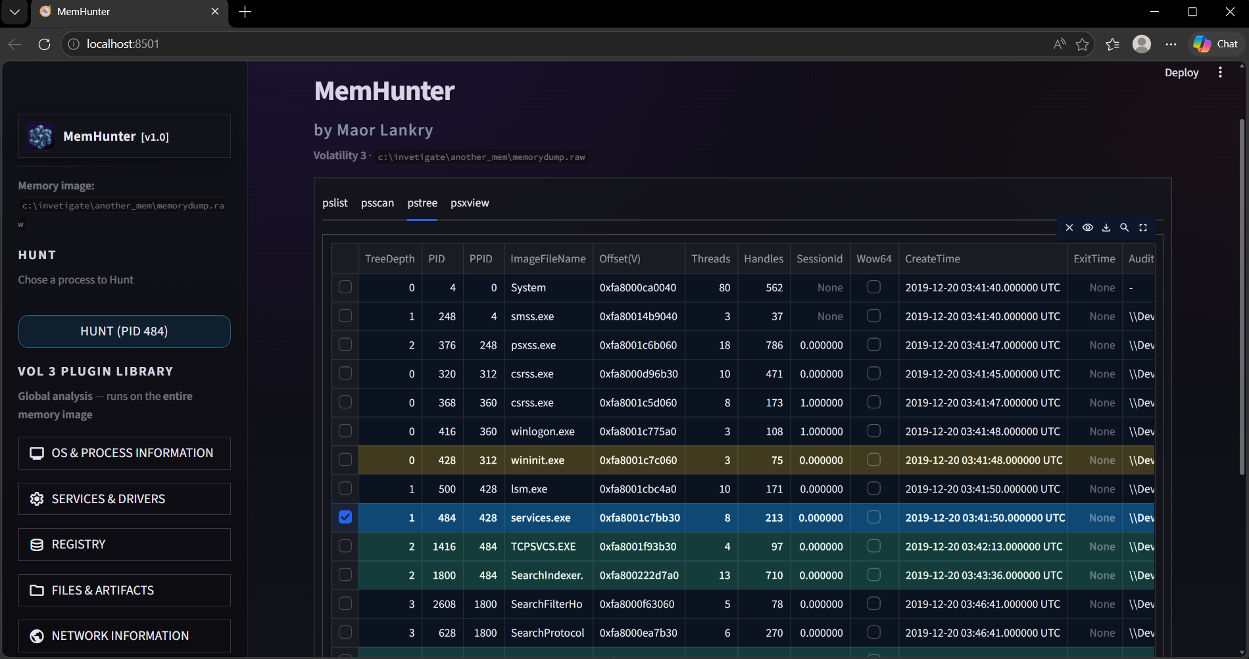This screenshot has height=659, width=1249.
Task: Expand OS & Process Information section
Action: click(x=124, y=453)
